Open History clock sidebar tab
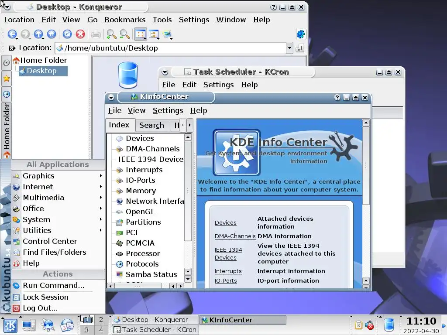Image resolution: width=447 pixels, height=335 pixels. [7, 94]
